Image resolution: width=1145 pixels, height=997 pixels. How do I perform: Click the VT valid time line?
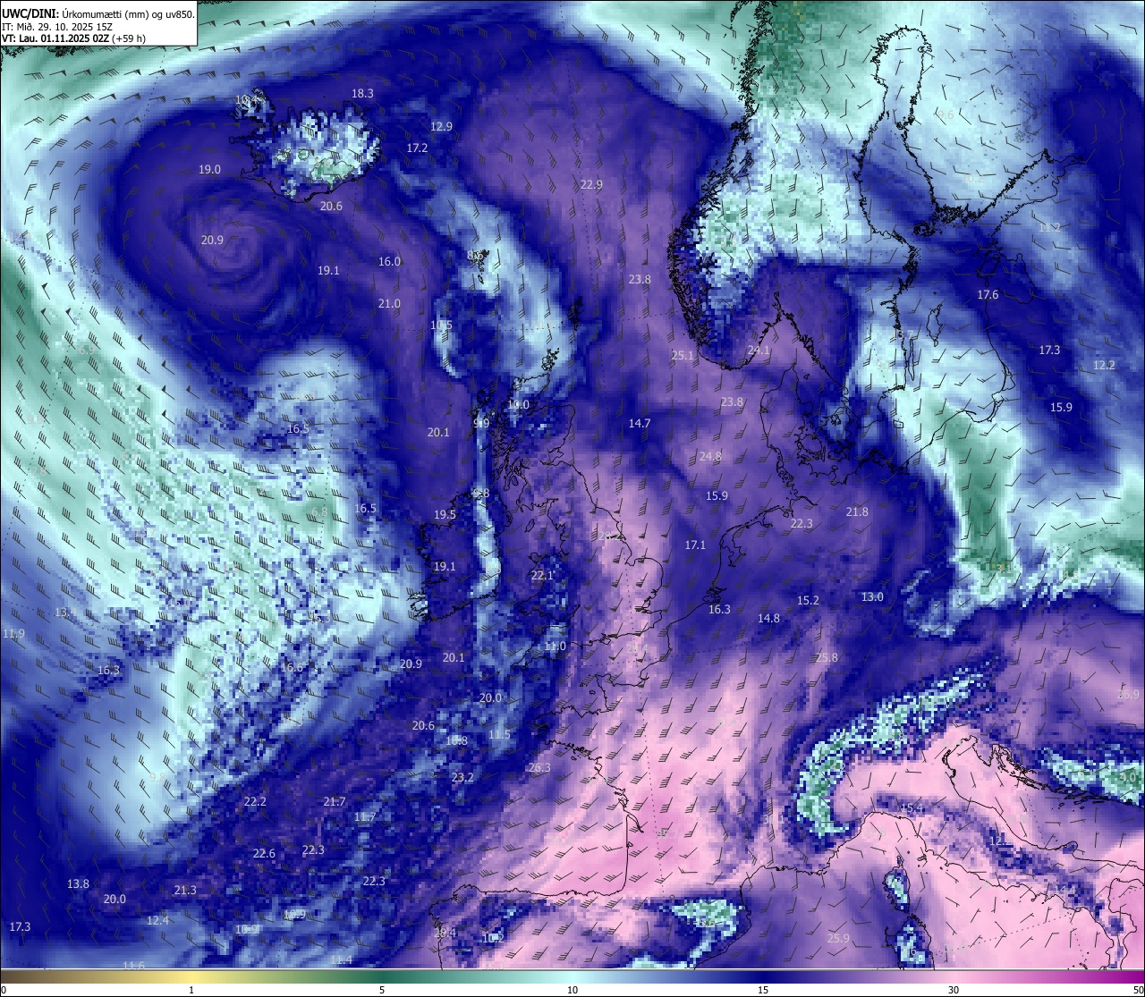(x=74, y=38)
